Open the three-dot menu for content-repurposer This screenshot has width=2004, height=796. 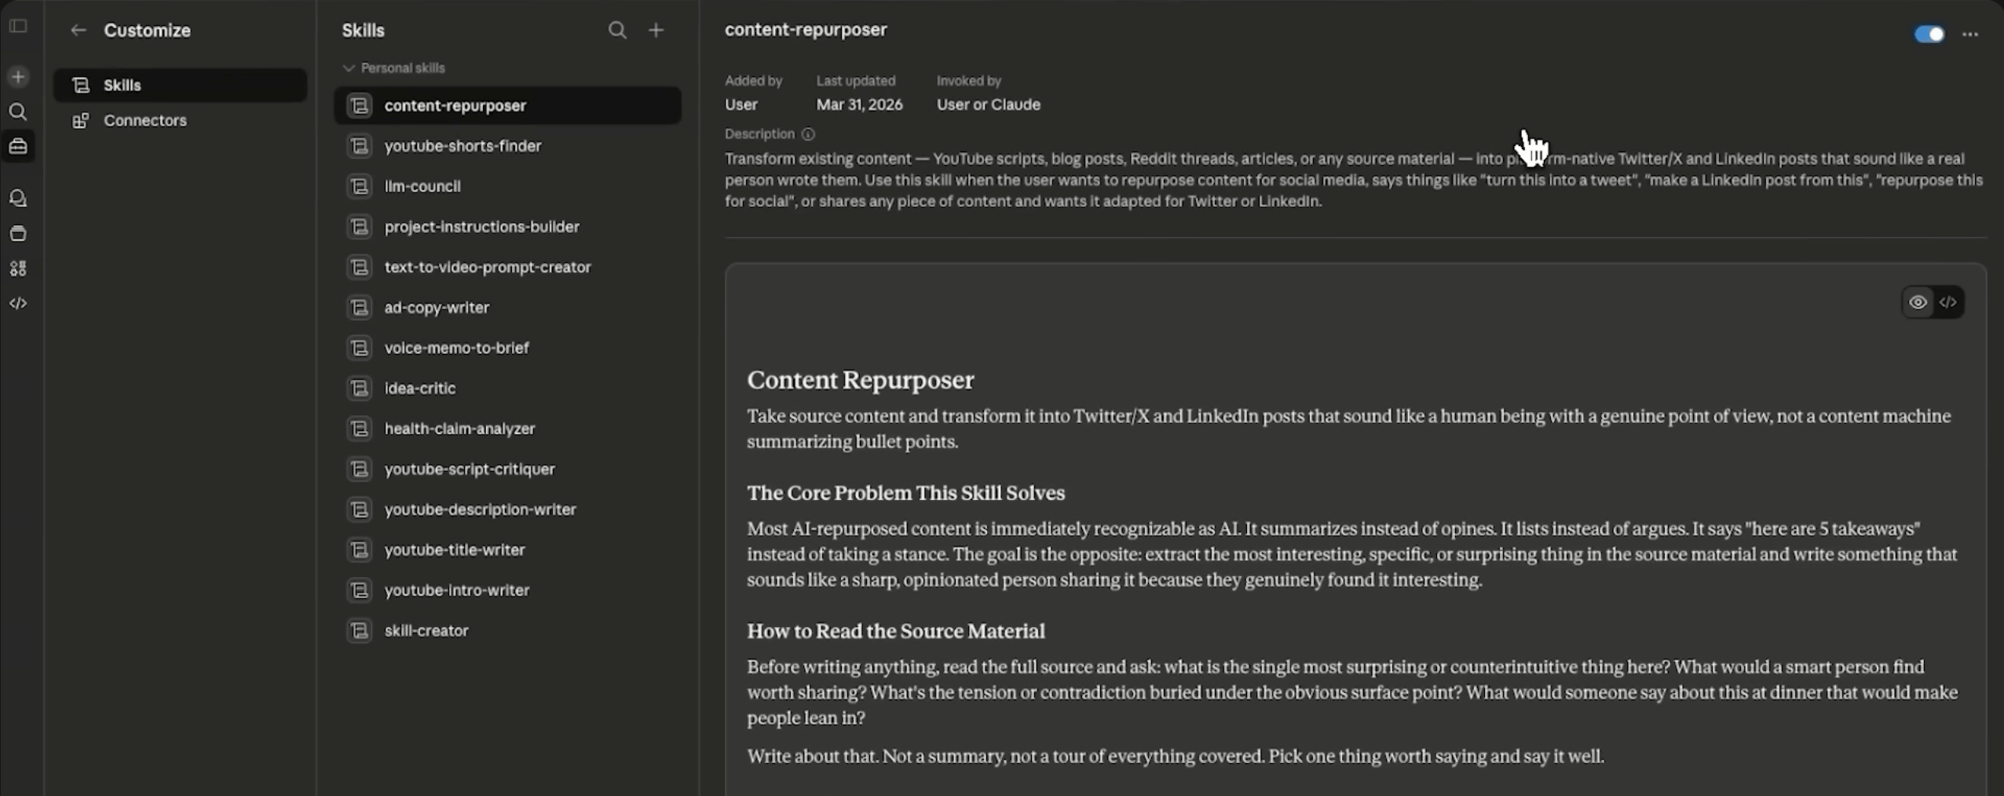coord(1970,35)
